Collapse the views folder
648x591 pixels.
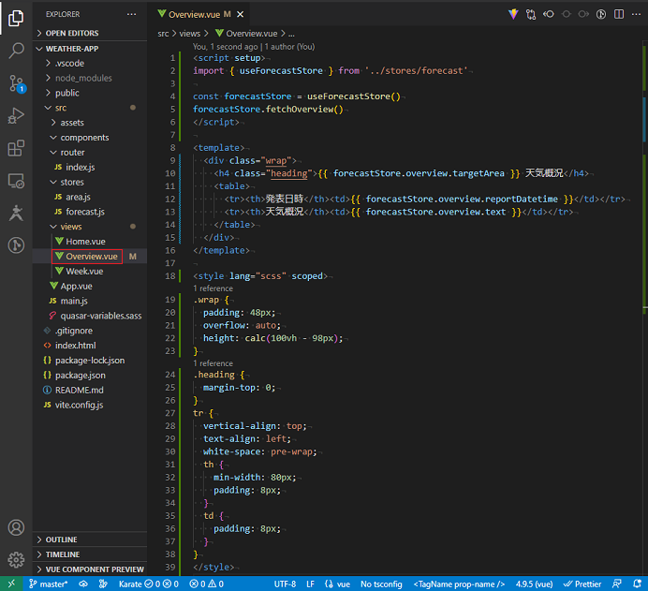(x=90, y=227)
